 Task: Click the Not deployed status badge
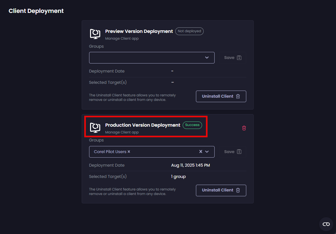coord(189,31)
